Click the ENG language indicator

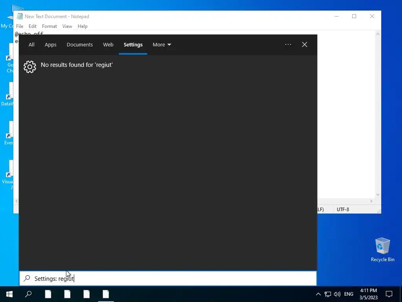coord(349,294)
